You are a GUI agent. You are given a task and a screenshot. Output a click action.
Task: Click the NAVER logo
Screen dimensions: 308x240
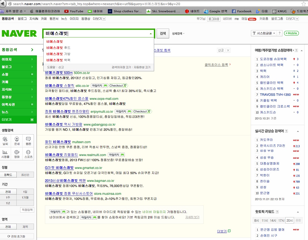pos(19,33)
